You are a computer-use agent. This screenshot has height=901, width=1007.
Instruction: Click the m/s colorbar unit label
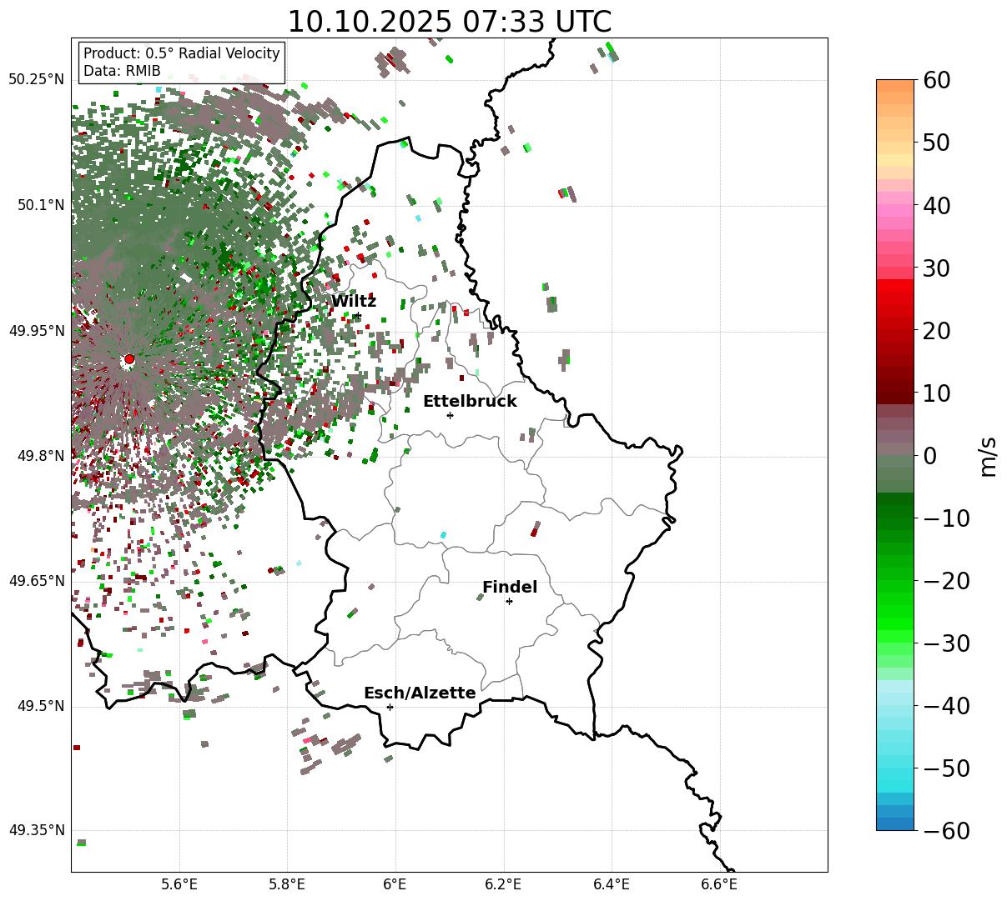click(988, 455)
